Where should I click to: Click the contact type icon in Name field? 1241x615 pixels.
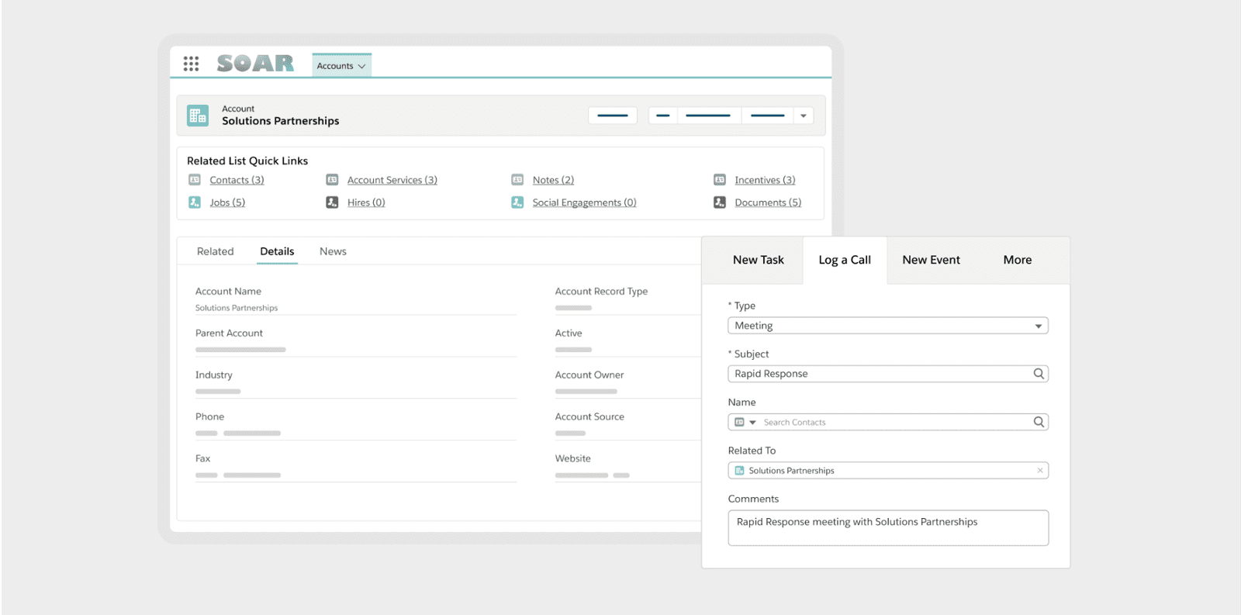[739, 423]
